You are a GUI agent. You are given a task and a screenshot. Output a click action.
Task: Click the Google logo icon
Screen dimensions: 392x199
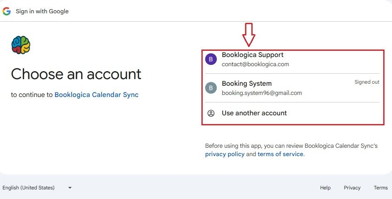(7, 11)
